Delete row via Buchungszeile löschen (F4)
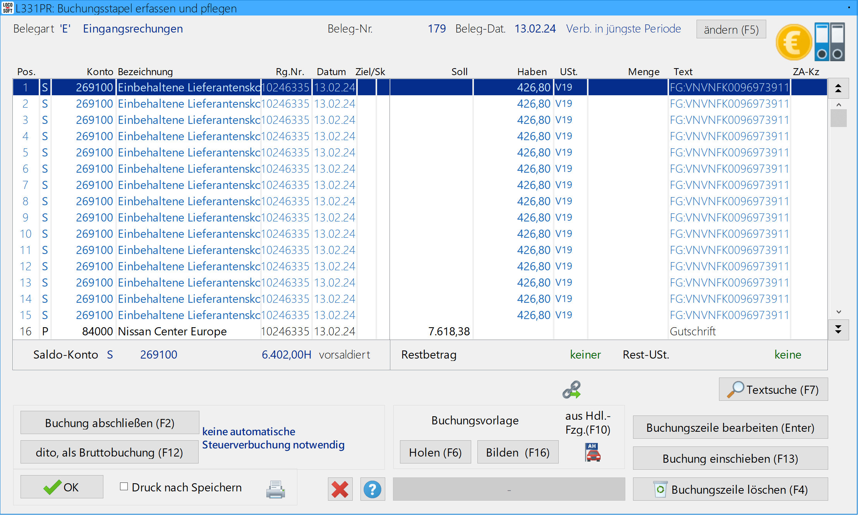Viewport: 858px width, 515px height. pos(730,489)
